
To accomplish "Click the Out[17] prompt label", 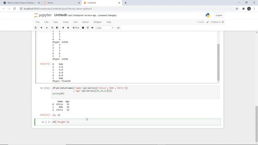I will 45,64.
